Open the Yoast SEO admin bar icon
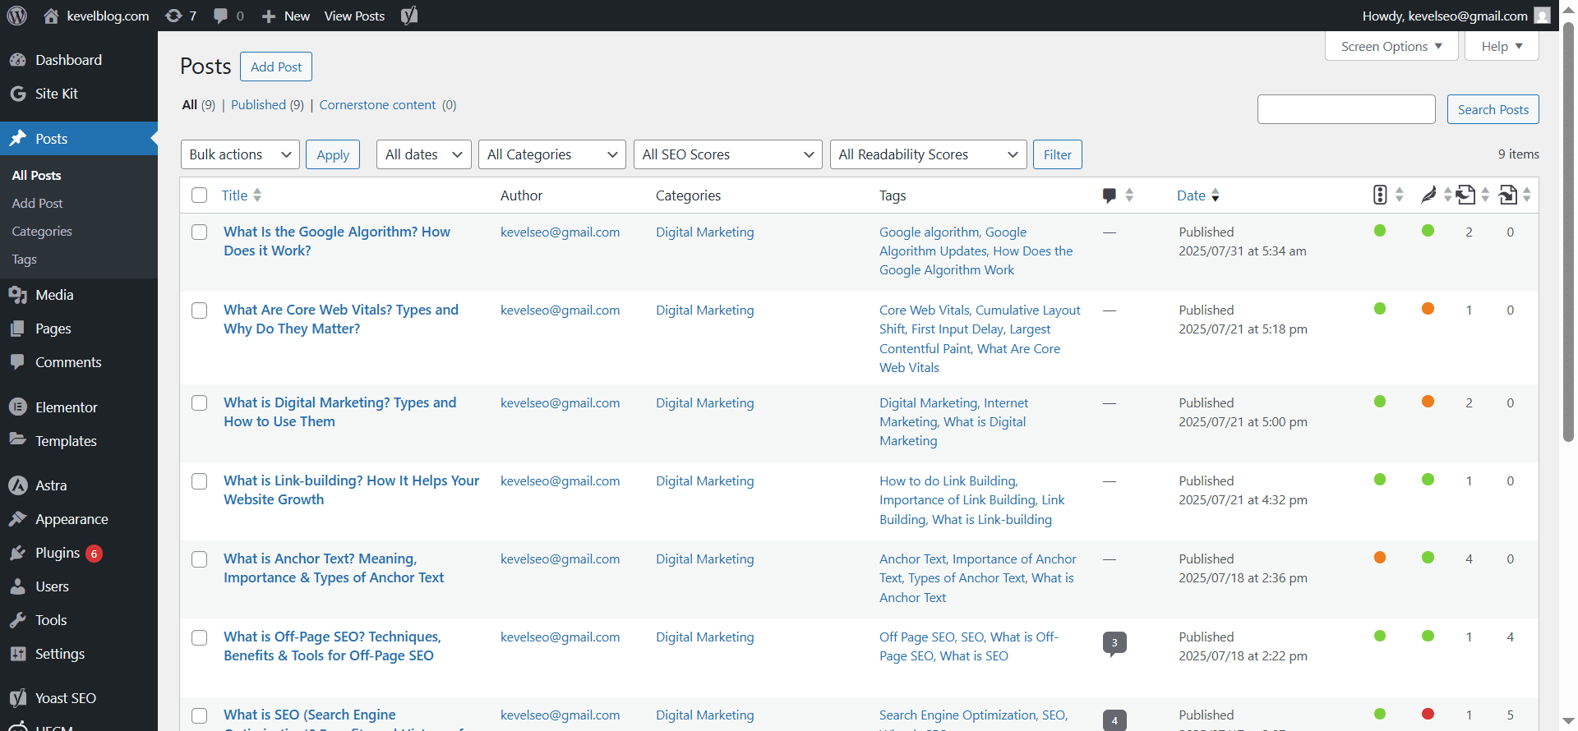The image size is (1578, 731). coord(409,16)
